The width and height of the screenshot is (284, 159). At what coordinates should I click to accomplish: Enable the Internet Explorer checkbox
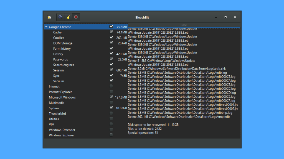[111, 92]
